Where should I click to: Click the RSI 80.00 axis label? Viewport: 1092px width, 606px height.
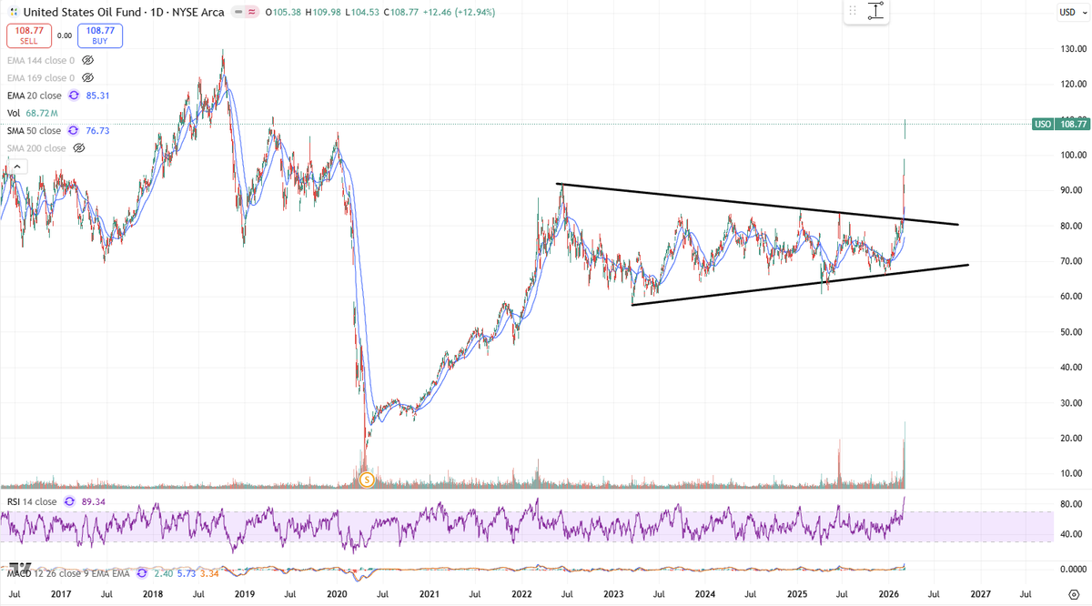[x=1072, y=504]
